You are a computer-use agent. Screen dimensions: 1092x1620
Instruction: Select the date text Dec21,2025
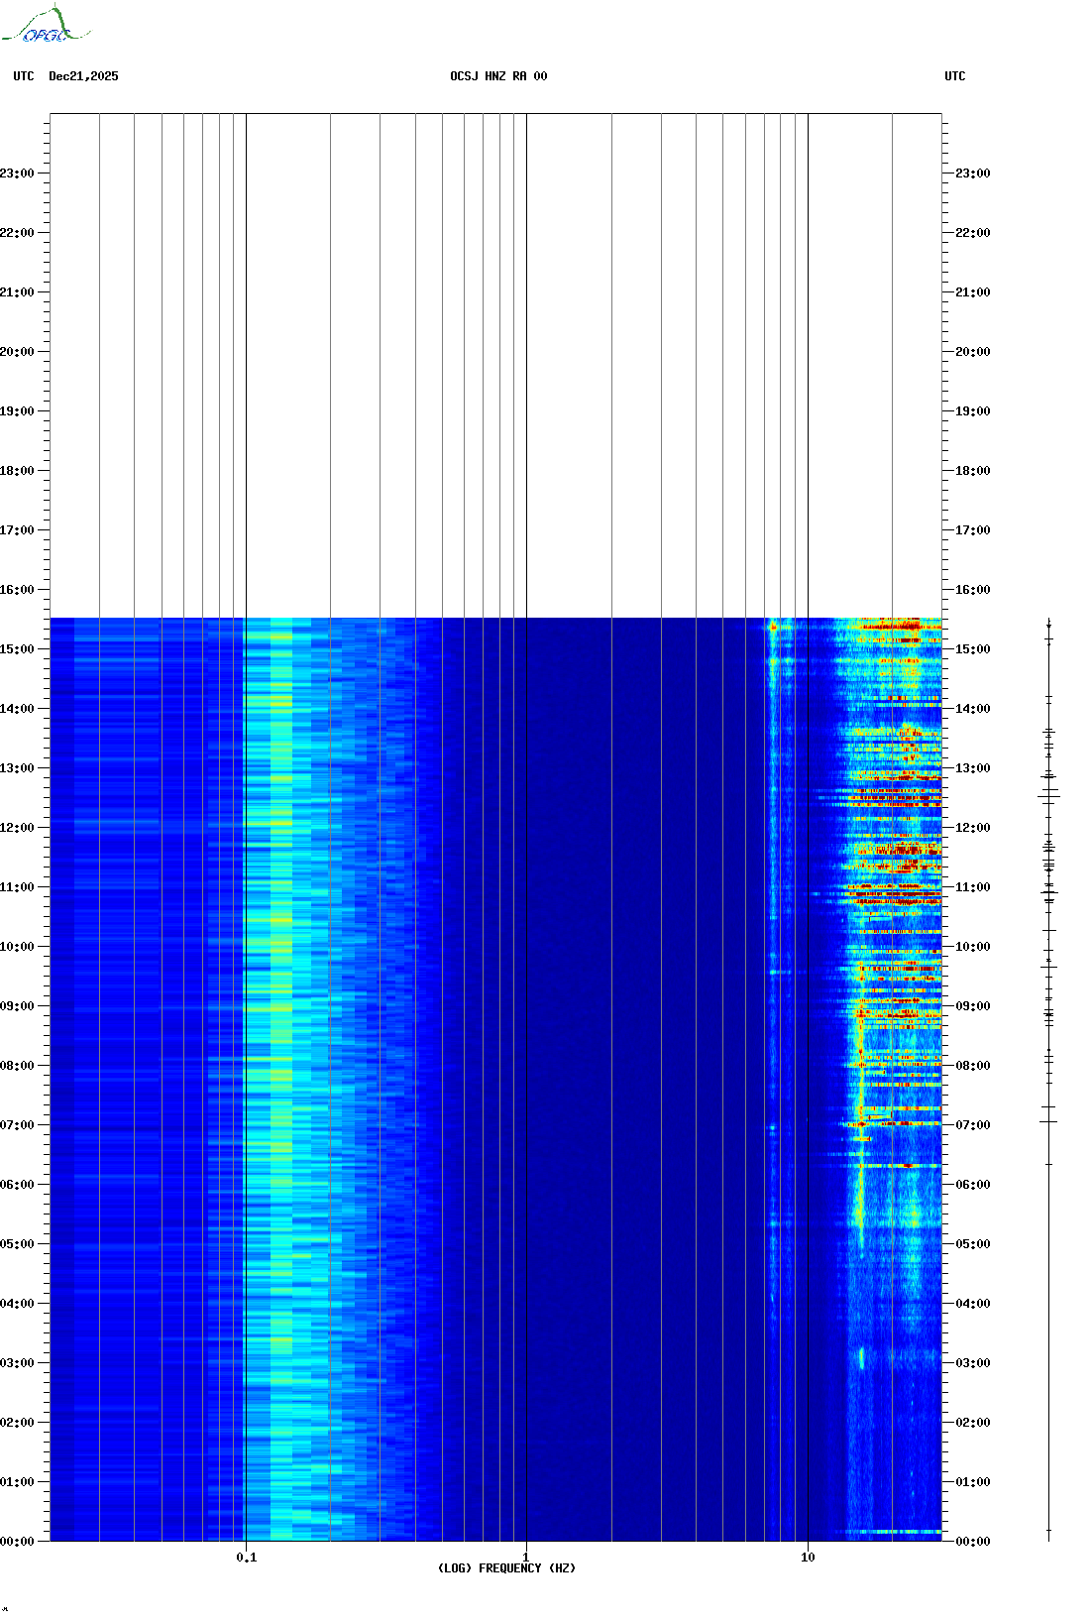tap(83, 76)
